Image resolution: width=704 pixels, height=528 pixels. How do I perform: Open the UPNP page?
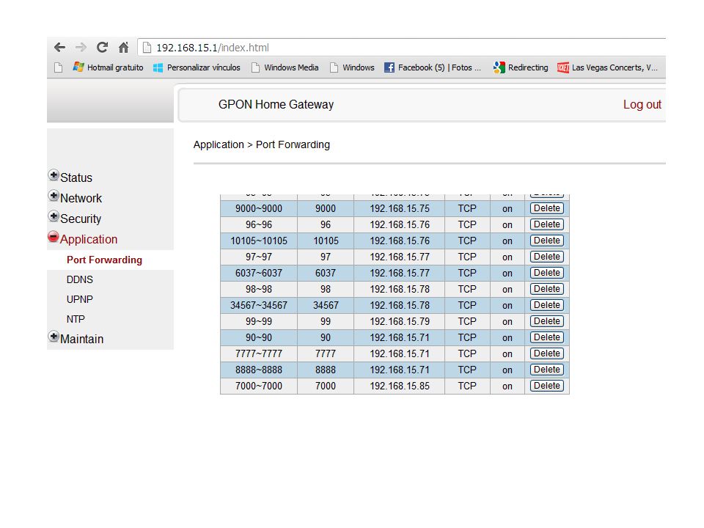80,299
